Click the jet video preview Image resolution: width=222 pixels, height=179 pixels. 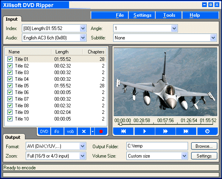point(165,82)
